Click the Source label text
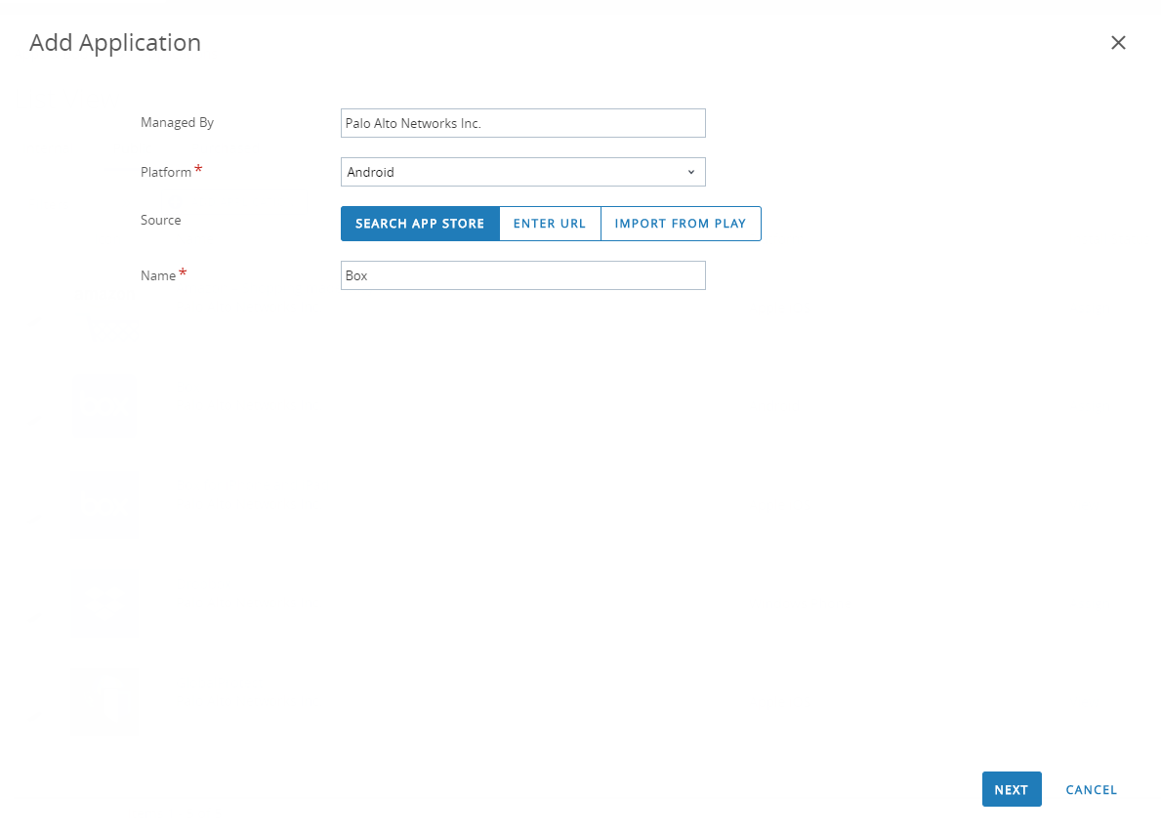 pos(161,221)
